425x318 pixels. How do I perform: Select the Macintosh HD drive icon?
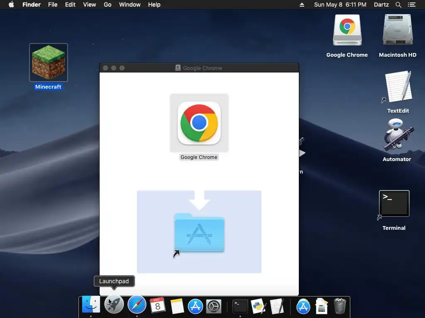point(398,30)
